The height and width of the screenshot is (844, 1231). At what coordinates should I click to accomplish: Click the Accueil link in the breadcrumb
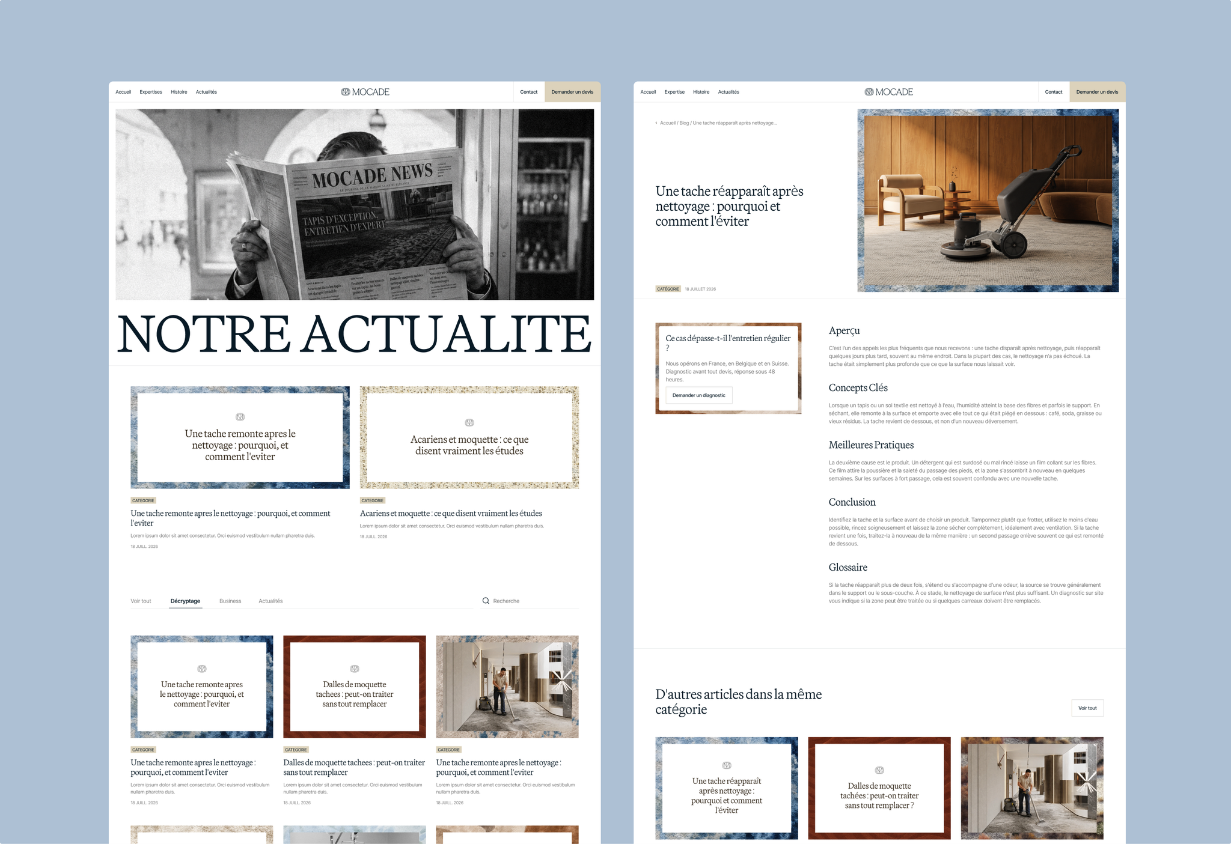[668, 123]
